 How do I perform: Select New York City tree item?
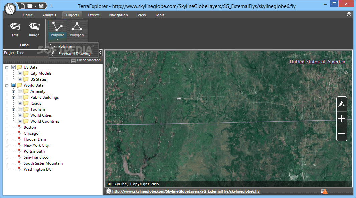[x=36, y=145]
